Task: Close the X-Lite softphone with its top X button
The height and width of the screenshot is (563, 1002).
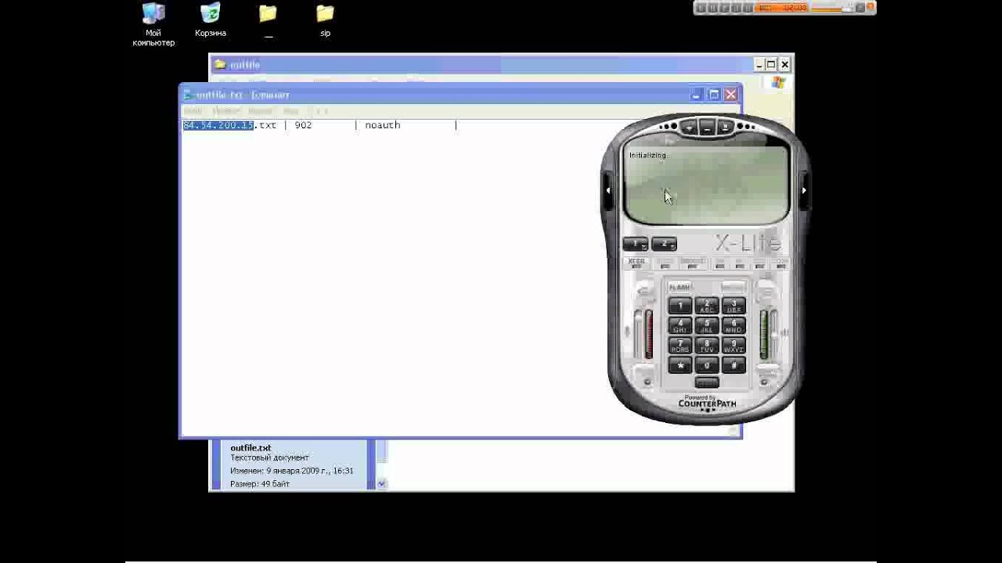Action: (726, 127)
